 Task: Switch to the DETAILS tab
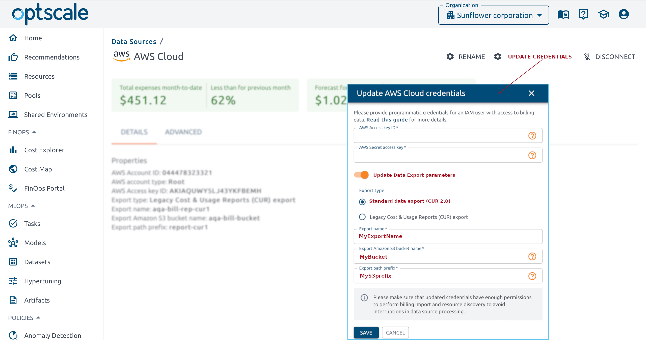[134, 132]
